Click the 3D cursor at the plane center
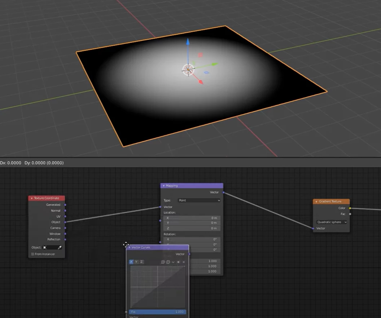This screenshot has height=318, width=381. 188,70
